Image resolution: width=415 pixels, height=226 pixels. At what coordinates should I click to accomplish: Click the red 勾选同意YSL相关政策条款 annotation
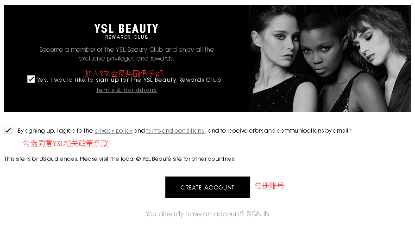65,143
